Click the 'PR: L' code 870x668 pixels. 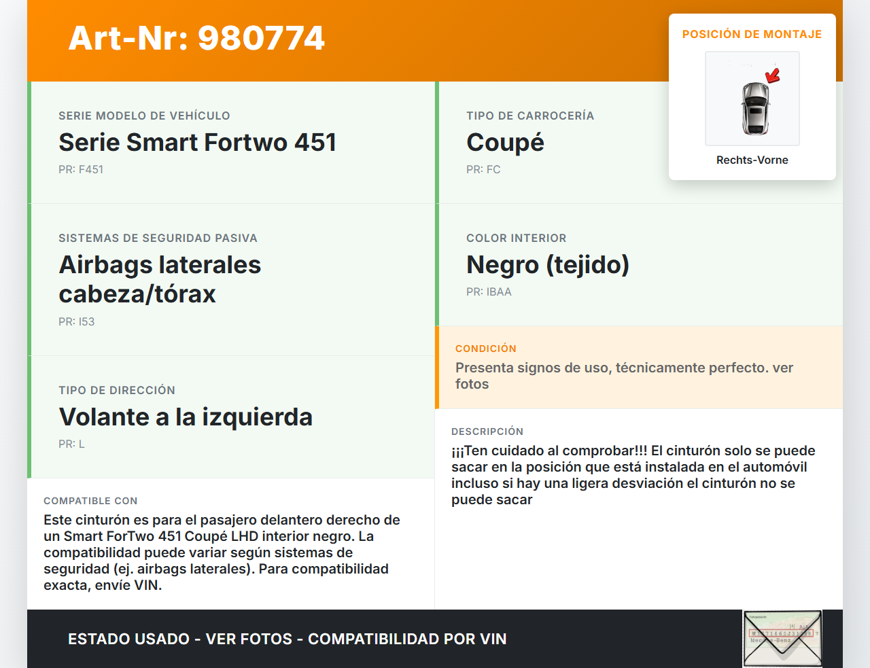71,444
